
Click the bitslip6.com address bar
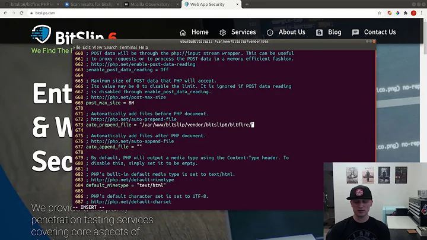point(202,13)
